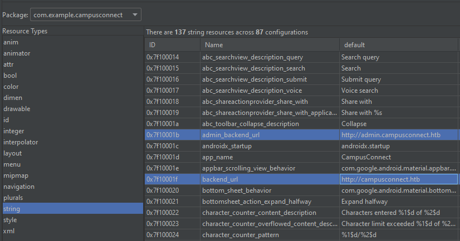
Task: Select the anim resource type
Action: coord(11,42)
